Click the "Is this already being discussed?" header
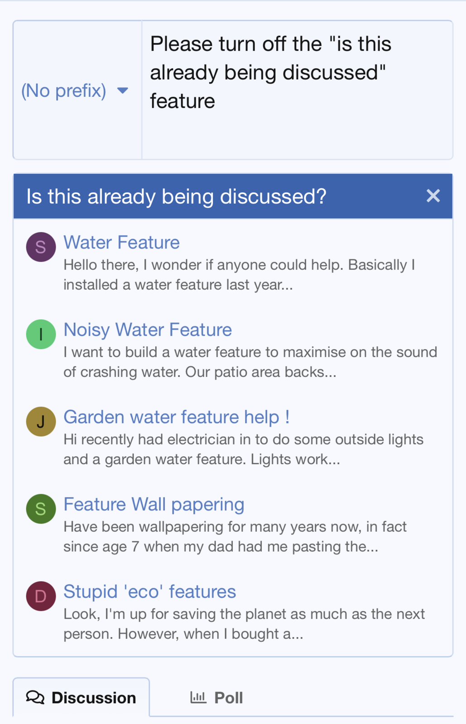466x724 pixels. tap(177, 196)
